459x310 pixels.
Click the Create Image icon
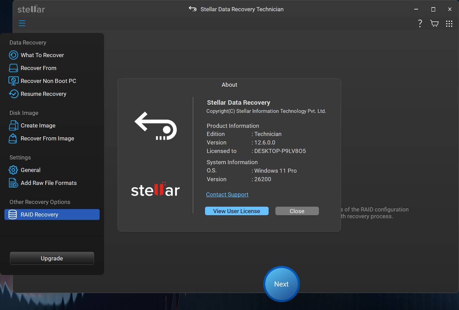pyautogui.click(x=14, y=125)
